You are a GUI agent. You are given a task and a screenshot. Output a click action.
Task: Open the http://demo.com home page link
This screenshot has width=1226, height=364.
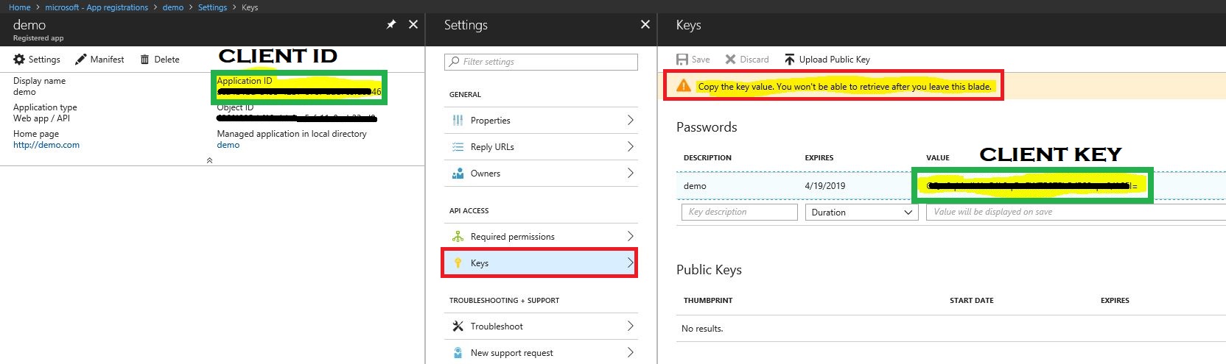(x=46, y=145)
